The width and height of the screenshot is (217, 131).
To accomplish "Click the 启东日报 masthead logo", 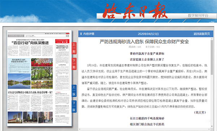I will click(x=135, y=11).
